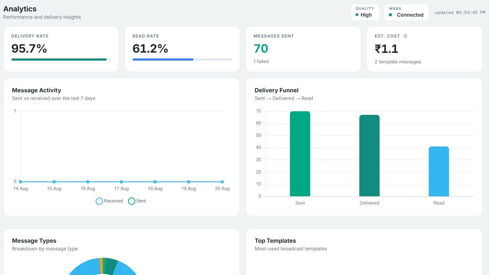The height and width of the screenshot is (275, 489).
Task: Click the Message Types card title
Action: (x=34, y=241)
